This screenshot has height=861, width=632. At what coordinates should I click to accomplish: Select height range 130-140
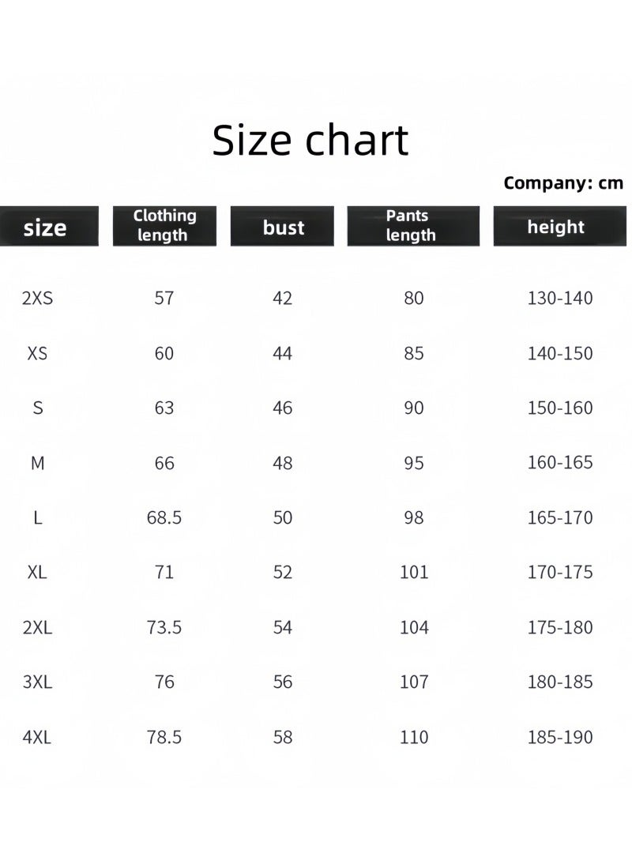tap(560, 298)
